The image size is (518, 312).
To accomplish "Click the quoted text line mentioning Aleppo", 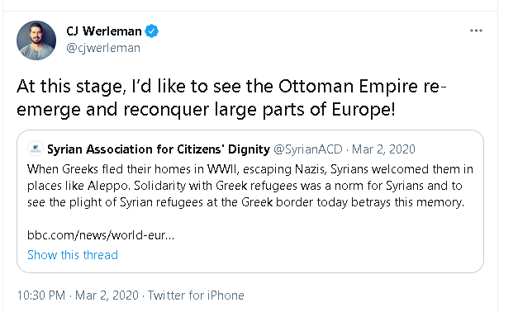I will (x=245, y=186).
